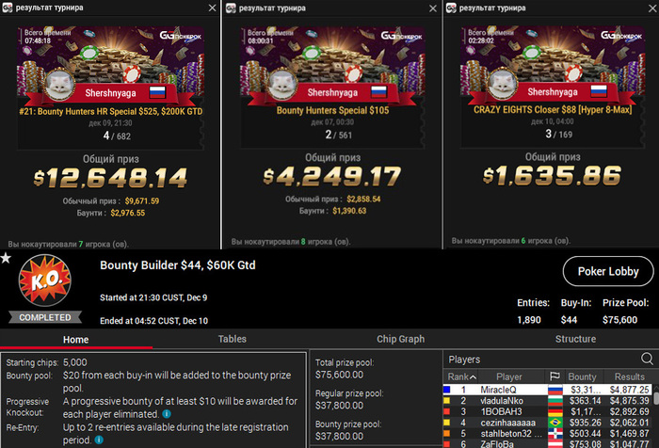Open the Structure tab
The width and height of the screenshot is (659, 448).
click(x=575, y=339)
